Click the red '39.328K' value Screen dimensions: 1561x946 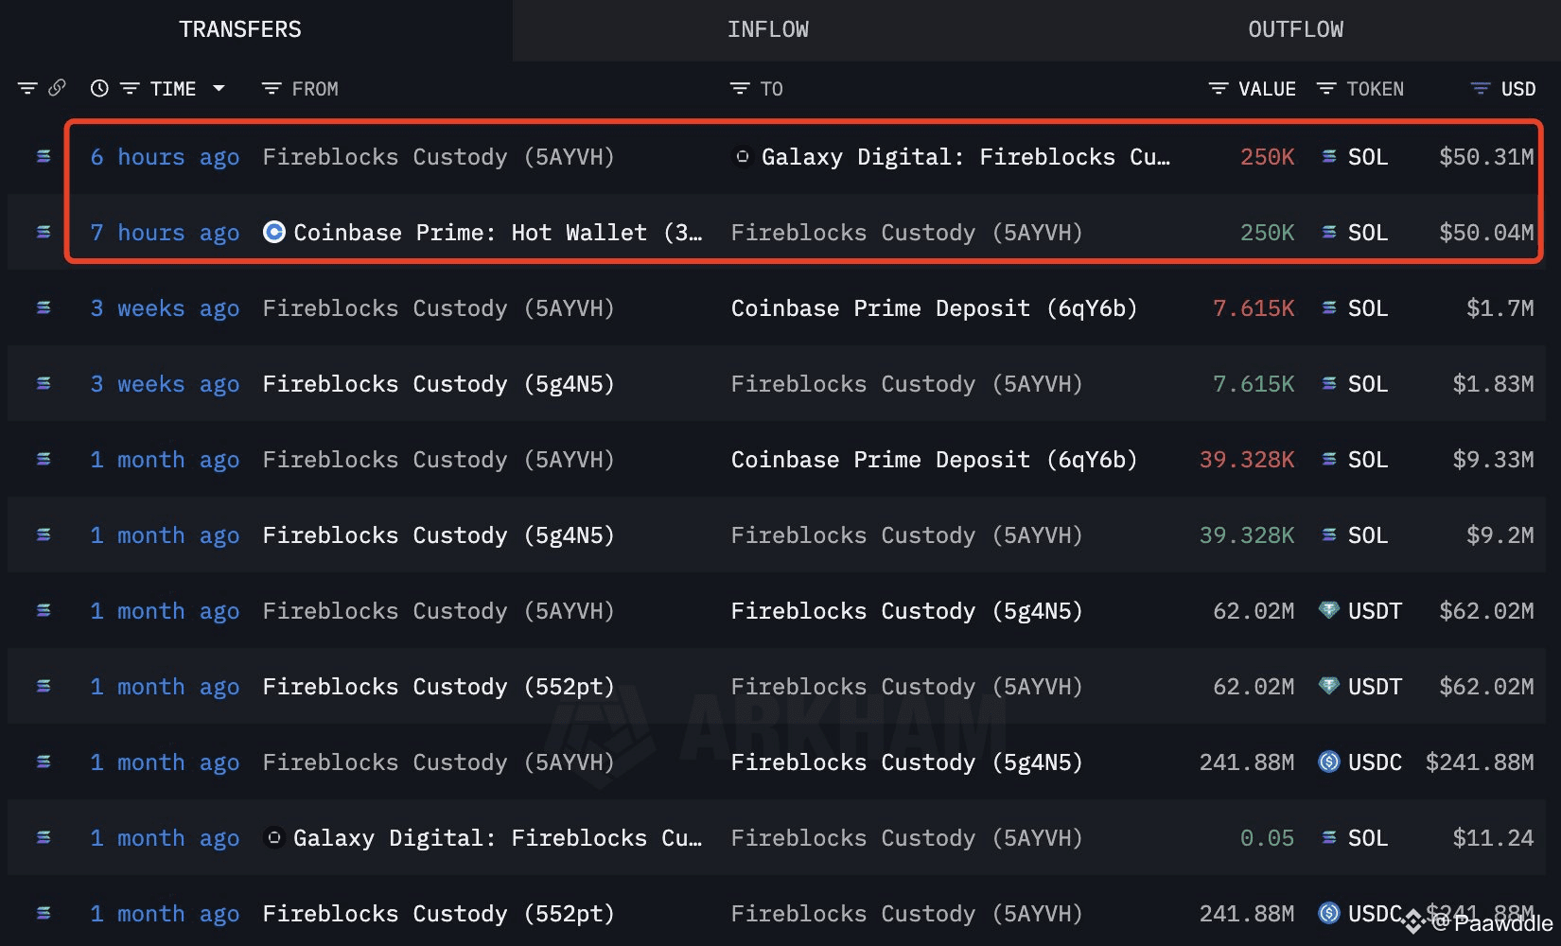point(1247,460)
